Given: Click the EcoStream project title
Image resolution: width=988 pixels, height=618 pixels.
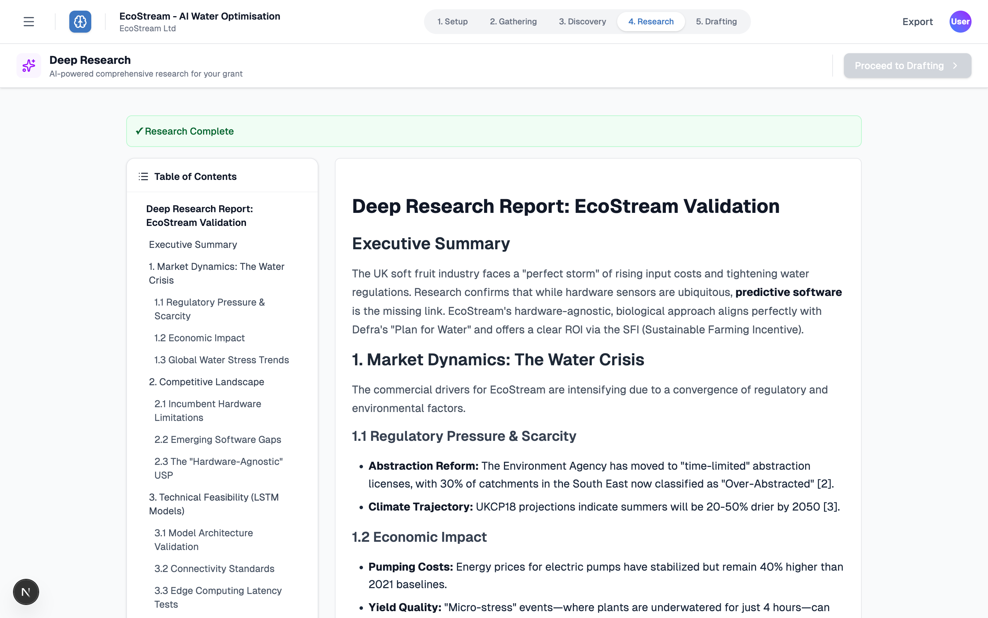Looking at the screenshot, I should (x=200, y=16).
